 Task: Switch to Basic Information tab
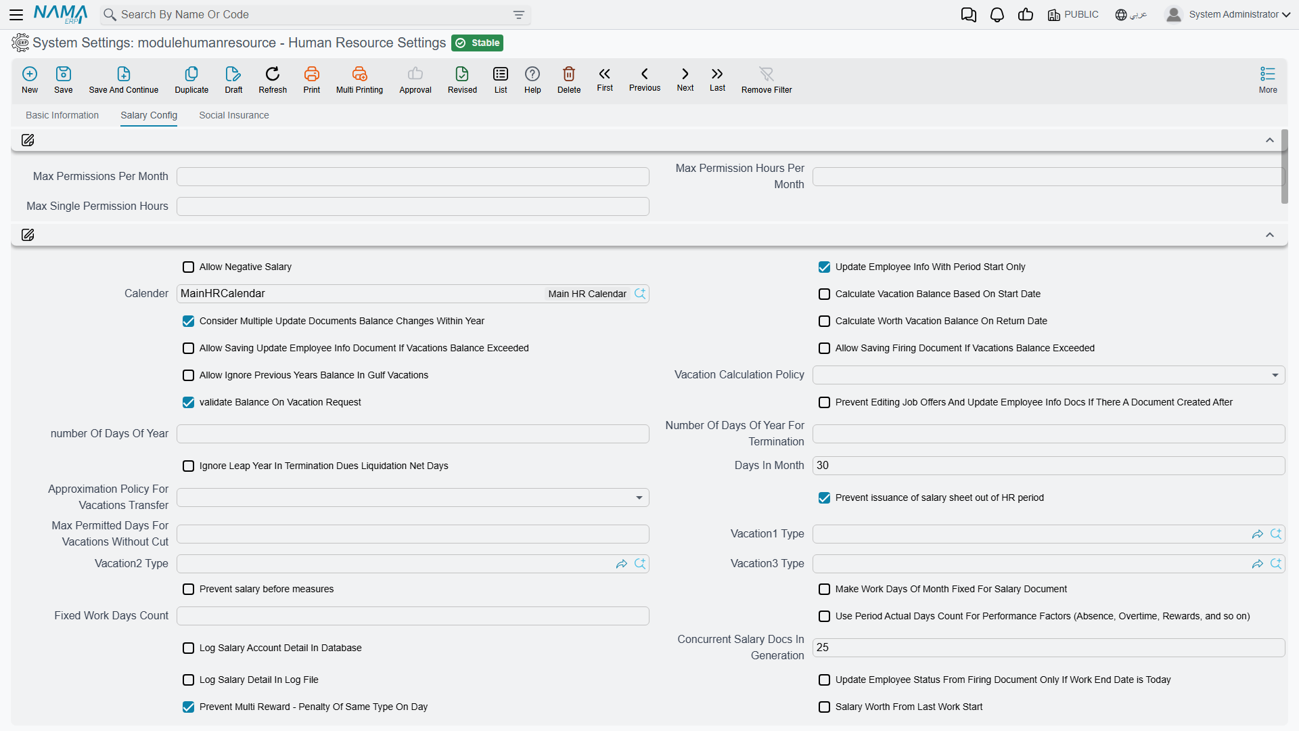(x=62, y=115)
